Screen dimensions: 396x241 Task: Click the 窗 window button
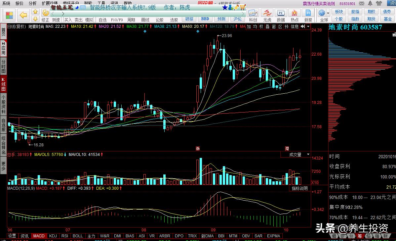tap(274, 26)
